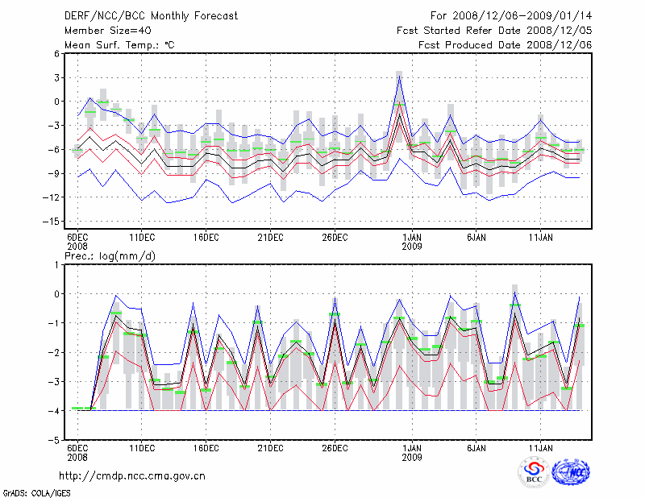The width and height of the screenshot is (645, 498).
Task: Click the Fcst Produced Date line
Action: pyautogui.click(x=505, y=44)
